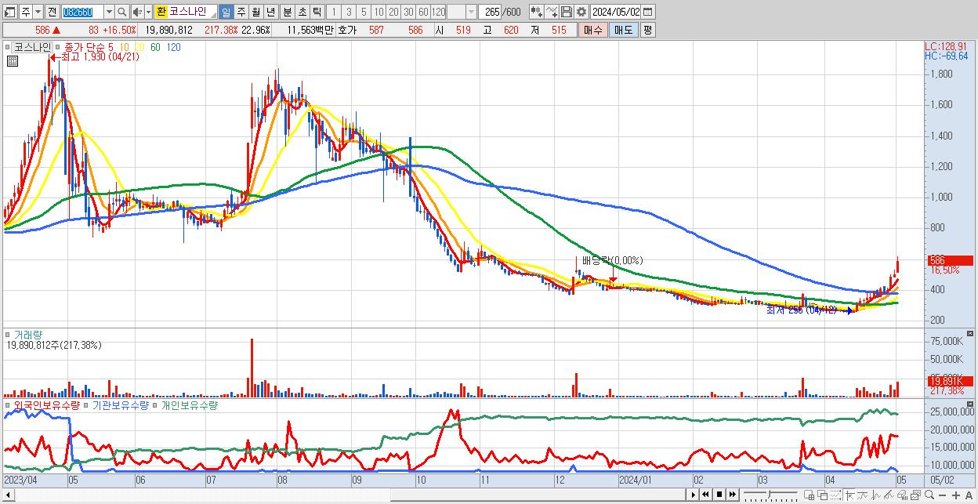This screenshot has height=504, width=978.
Task: Click the chart window settings icon at bottom
Action: (x=916, y=495)
